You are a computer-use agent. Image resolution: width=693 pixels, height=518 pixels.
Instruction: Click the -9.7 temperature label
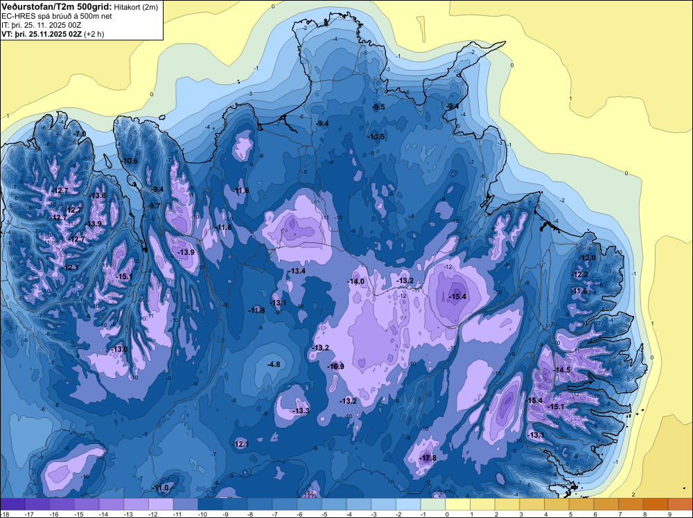point(153,206)
